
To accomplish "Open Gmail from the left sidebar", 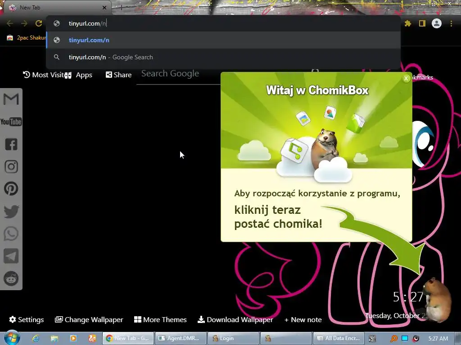I will pos(11,99).
